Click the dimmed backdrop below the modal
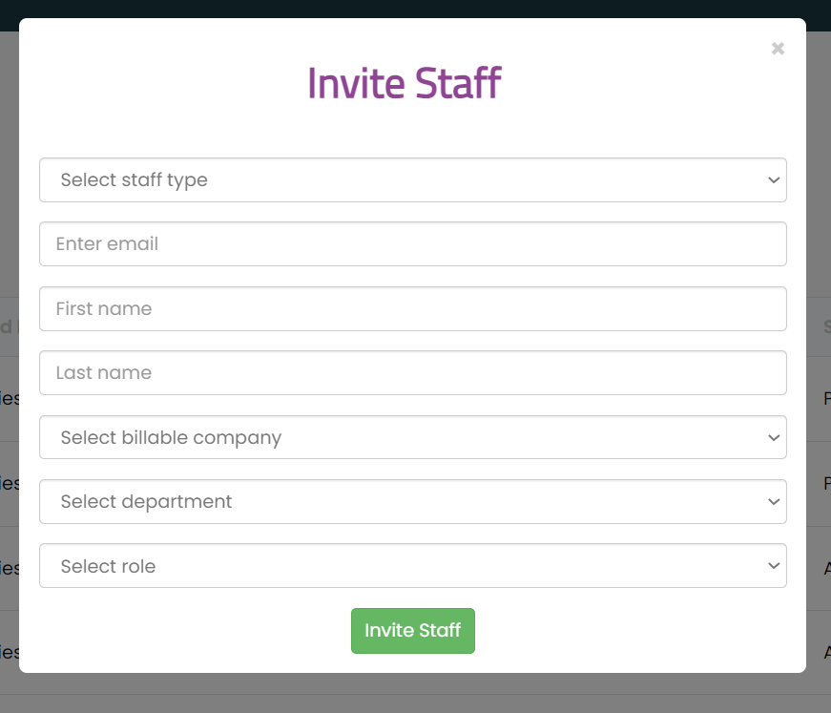Image resolution: width=831 pixels, height=713 pixels. click(x=415, y=694)
